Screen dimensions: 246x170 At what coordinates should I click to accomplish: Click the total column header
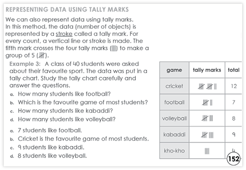click(x=234, y=70)
